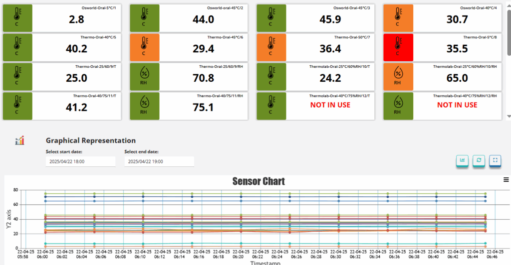Click the Thermo-Oral-45°C/6 orange thermometer icon
511x265 pixels.
click(144, 47)
